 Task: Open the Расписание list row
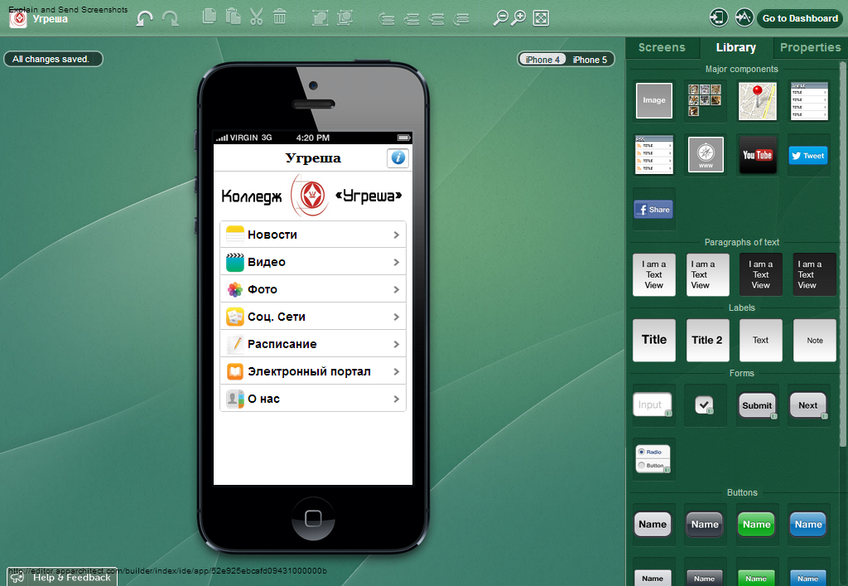click(313, 344)
